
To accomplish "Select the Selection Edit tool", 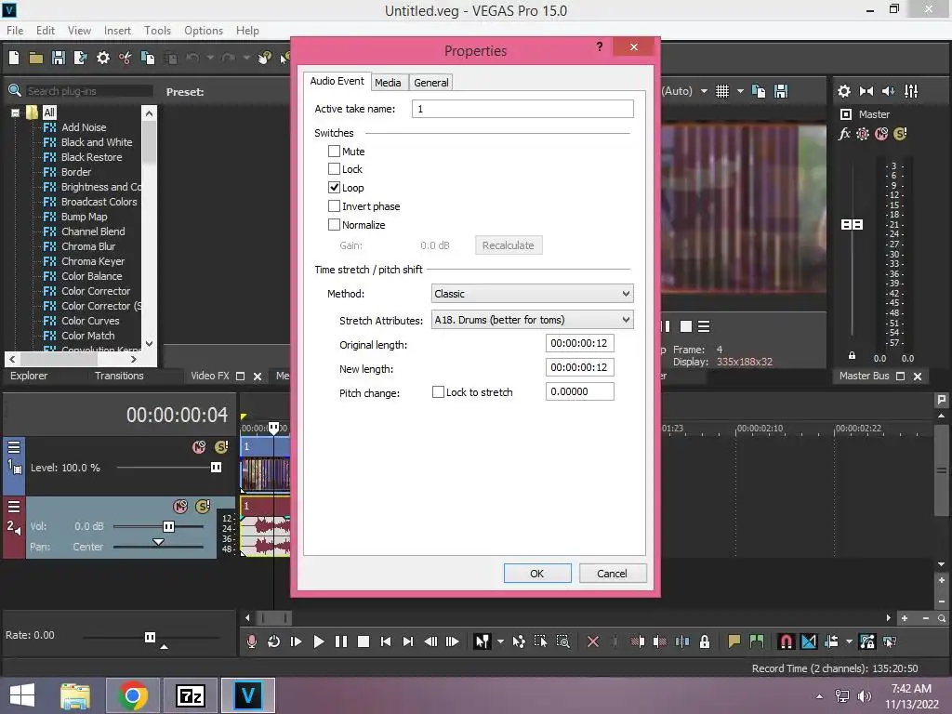I will [540, 641].
